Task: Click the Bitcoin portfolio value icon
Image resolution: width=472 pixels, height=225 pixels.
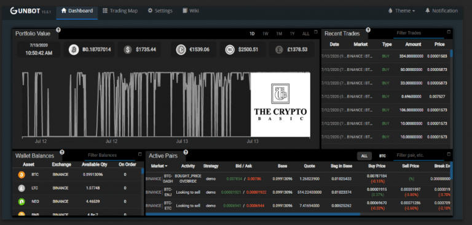Action: [74, 50]
